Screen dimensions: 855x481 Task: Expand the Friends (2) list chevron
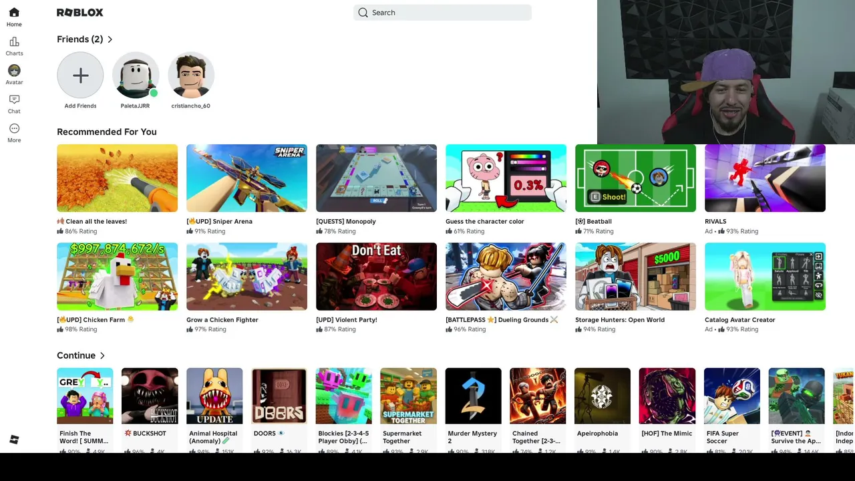tap(110, 39)
